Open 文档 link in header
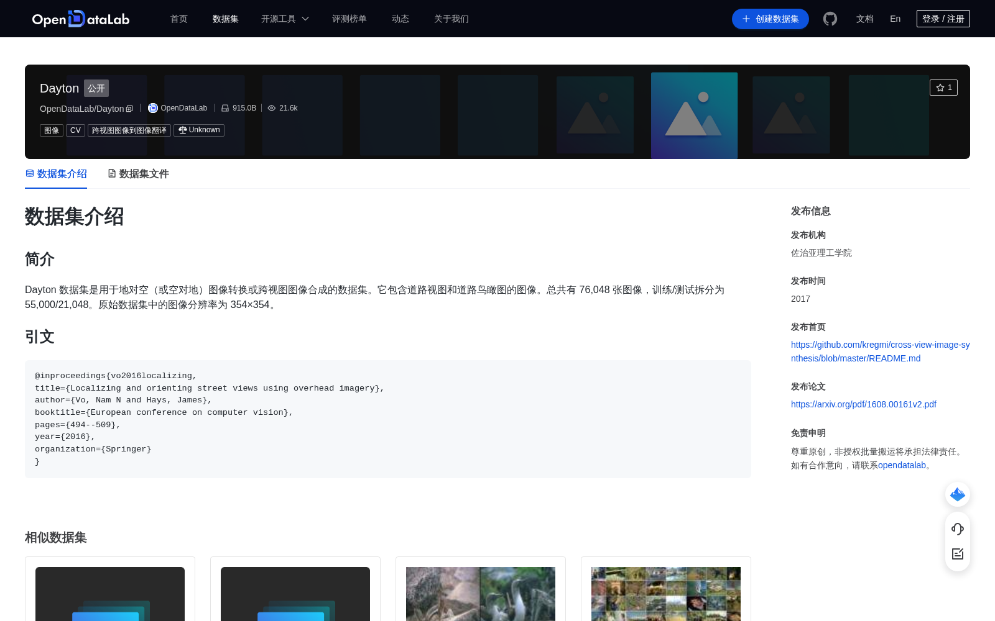995x621 pixels. point(865,19)
